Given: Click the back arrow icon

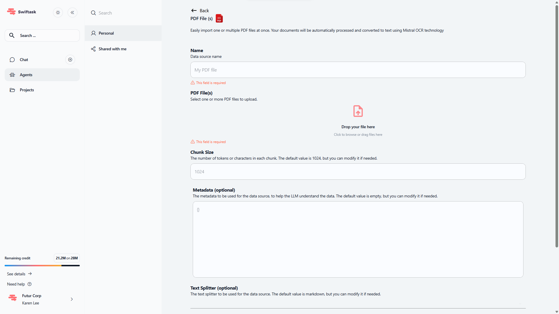Looking at the screenshot, I should click(194, 10).
